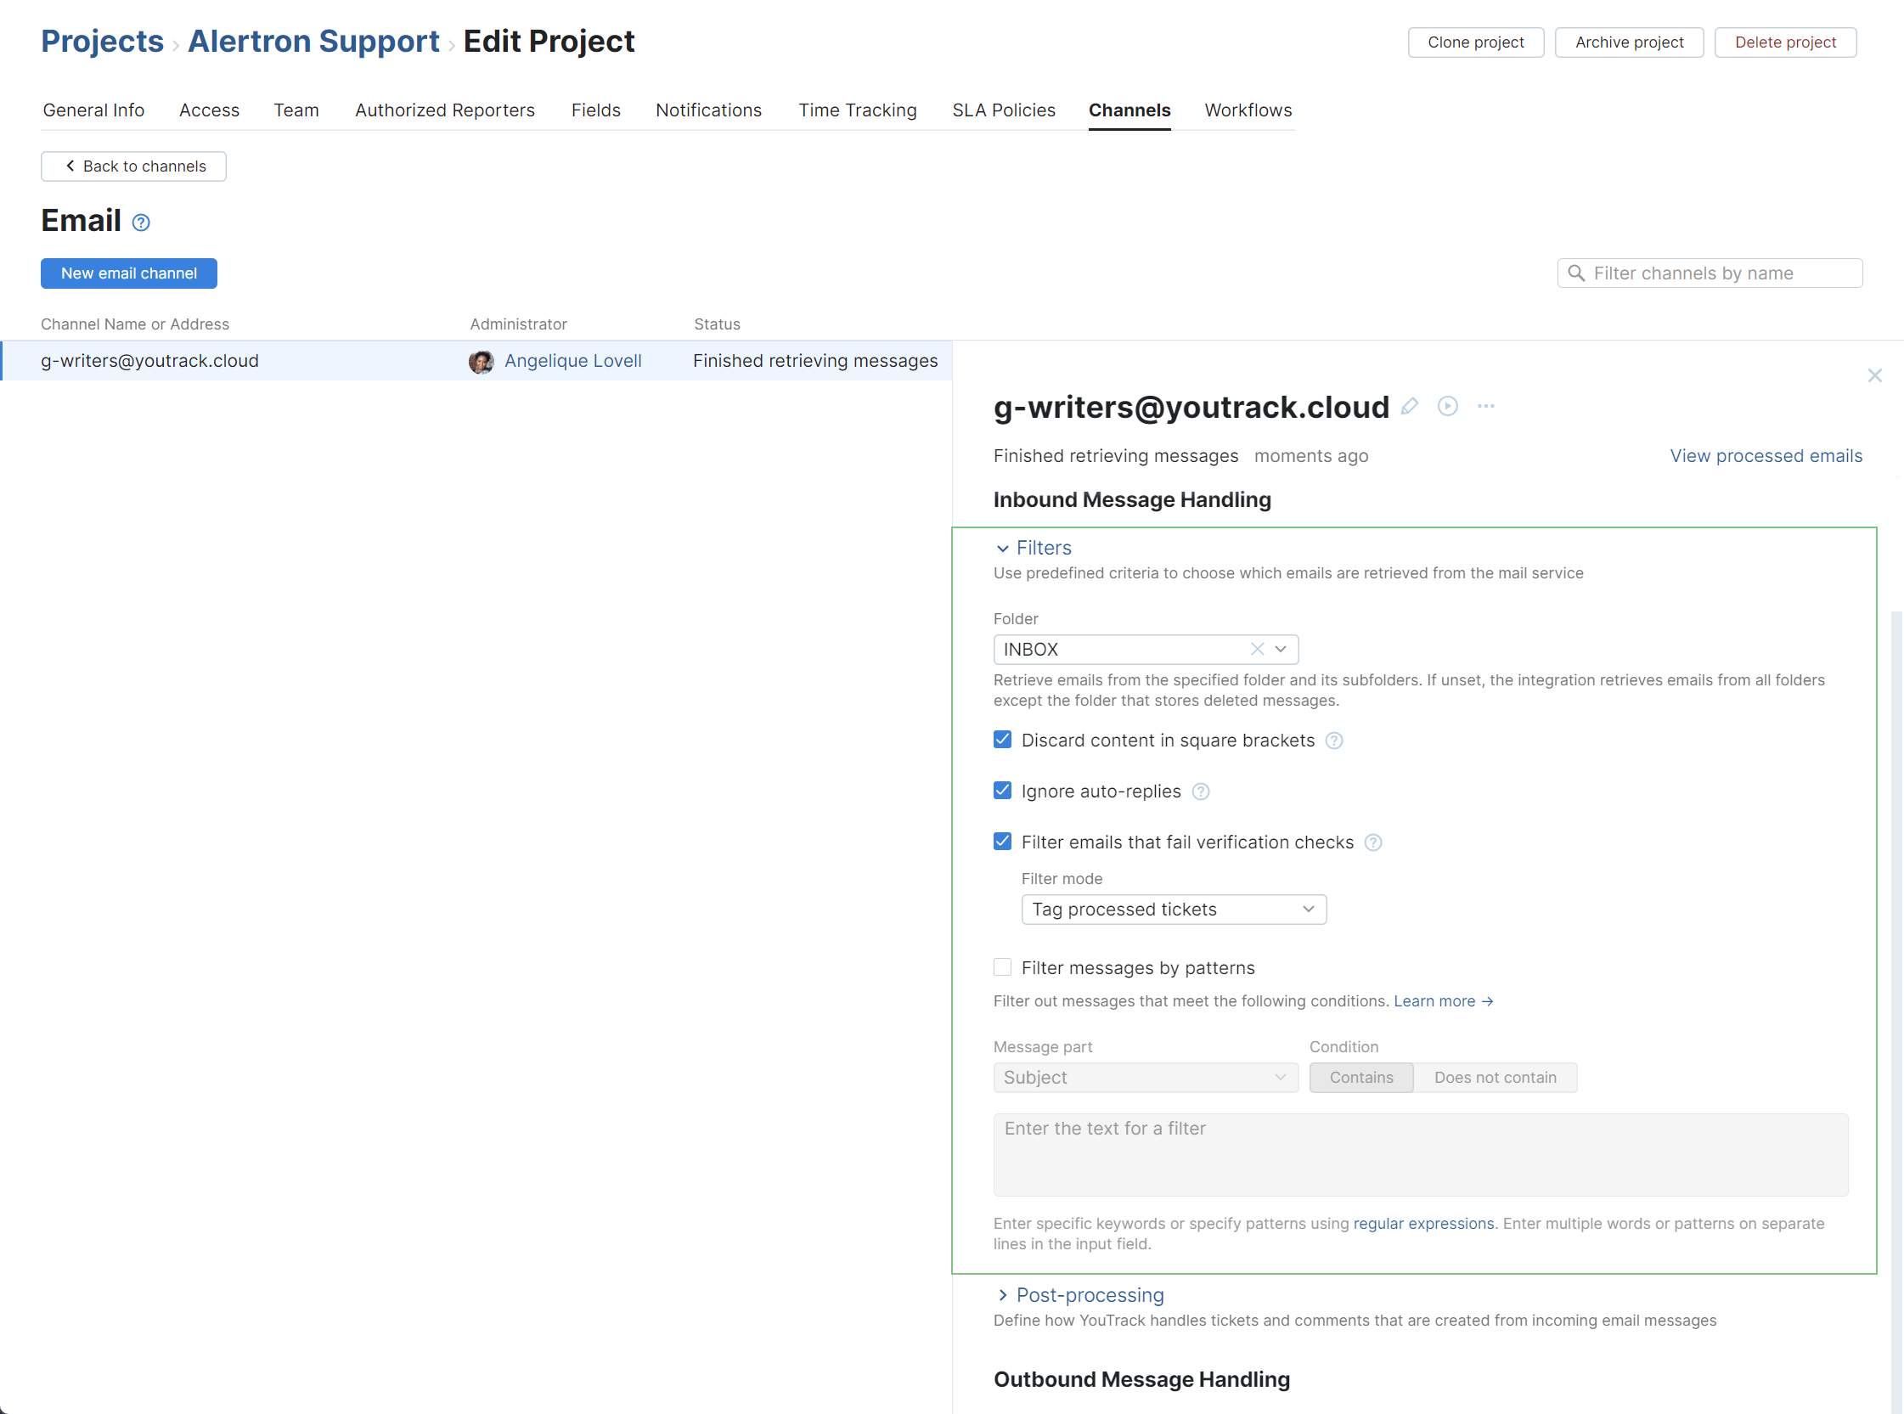Image resolution: width=1904 pixels, height=1414 pixels.
Task: Click the help icon next to Email heading
Action: pos(141,223)
